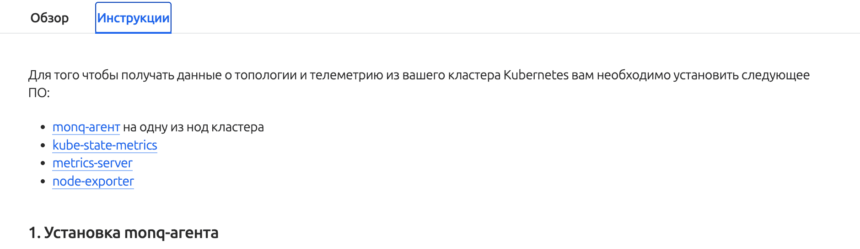The image size is (860, 249).
Task: Follow the kube-state-metrics link
Action: point(105,145)
